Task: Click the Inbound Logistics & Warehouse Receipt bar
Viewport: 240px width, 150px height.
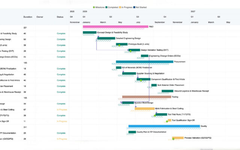Action: tap(168, 91)
